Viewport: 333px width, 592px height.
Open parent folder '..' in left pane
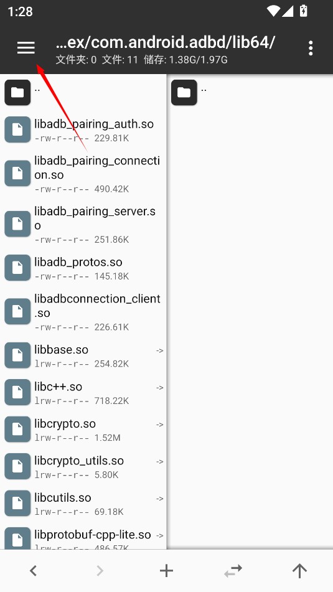(x=83, y=93)
